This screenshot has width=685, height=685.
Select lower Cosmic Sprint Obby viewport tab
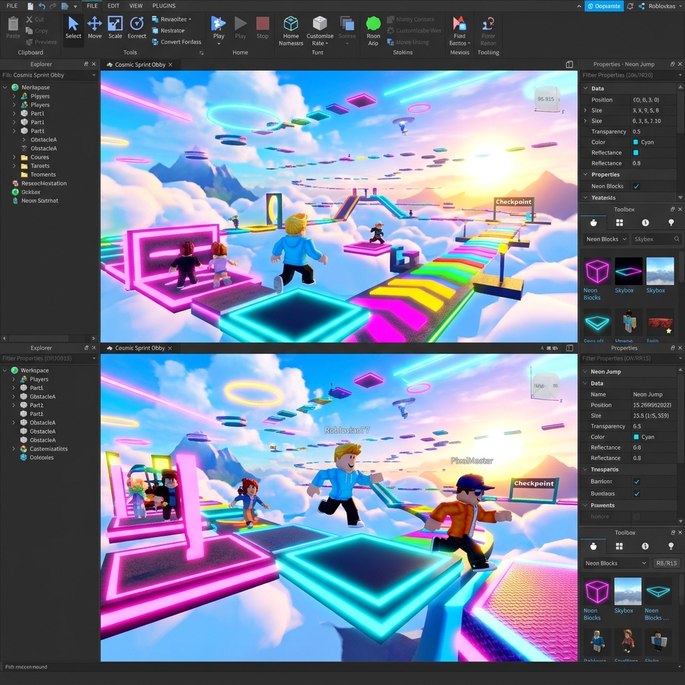[x=140, y=348]
